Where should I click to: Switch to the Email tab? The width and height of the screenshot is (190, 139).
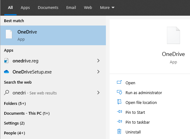click(71, 8)
